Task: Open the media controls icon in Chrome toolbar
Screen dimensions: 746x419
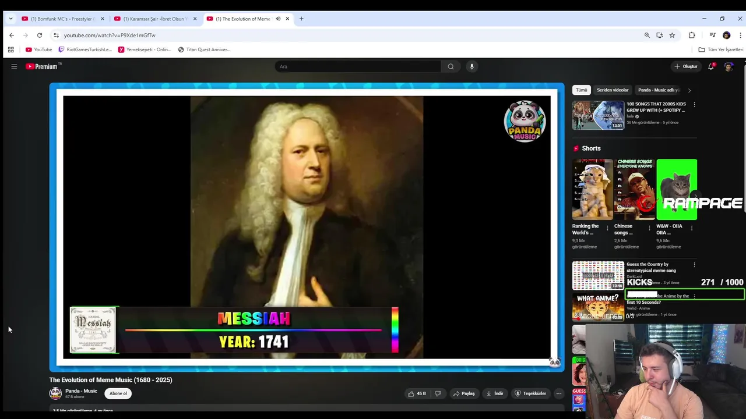Action: click(x=712, y=35)
